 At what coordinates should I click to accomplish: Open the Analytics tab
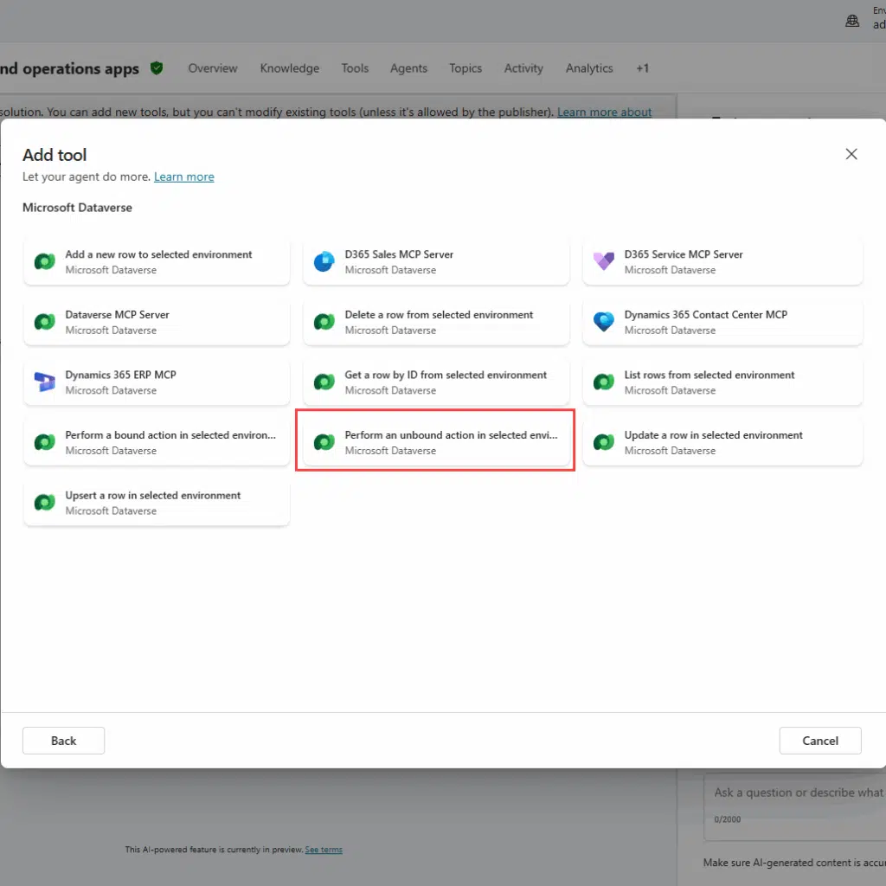[588, 68]
